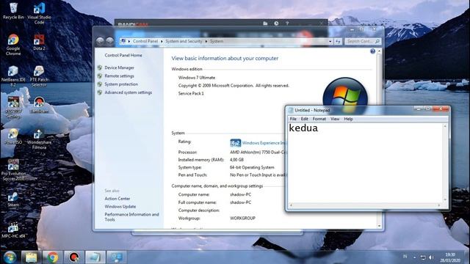The height and width of the screenshot is (264, 470).
Task: Open File Explorer from the taskbar
Action: point(31,257)
